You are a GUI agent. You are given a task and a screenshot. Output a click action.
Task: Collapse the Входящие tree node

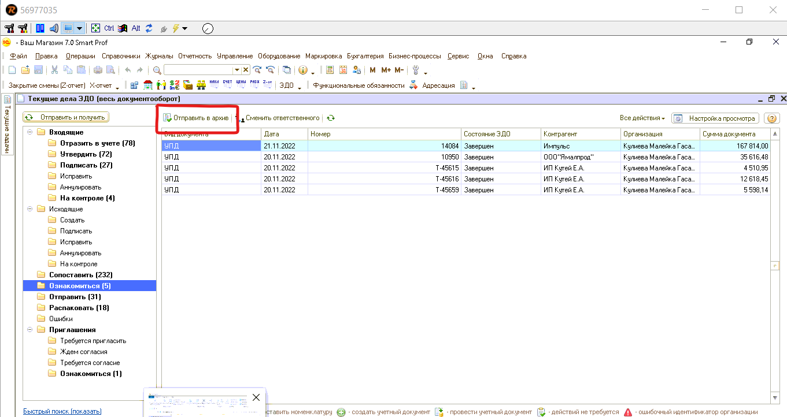point(29,132)
